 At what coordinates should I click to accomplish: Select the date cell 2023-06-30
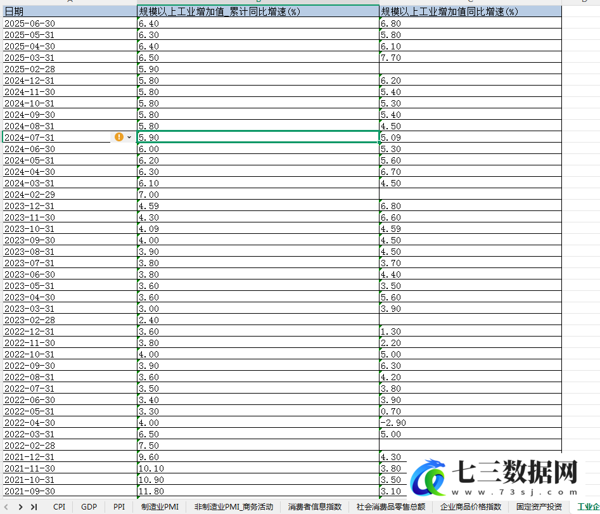(x=70, y=274)
